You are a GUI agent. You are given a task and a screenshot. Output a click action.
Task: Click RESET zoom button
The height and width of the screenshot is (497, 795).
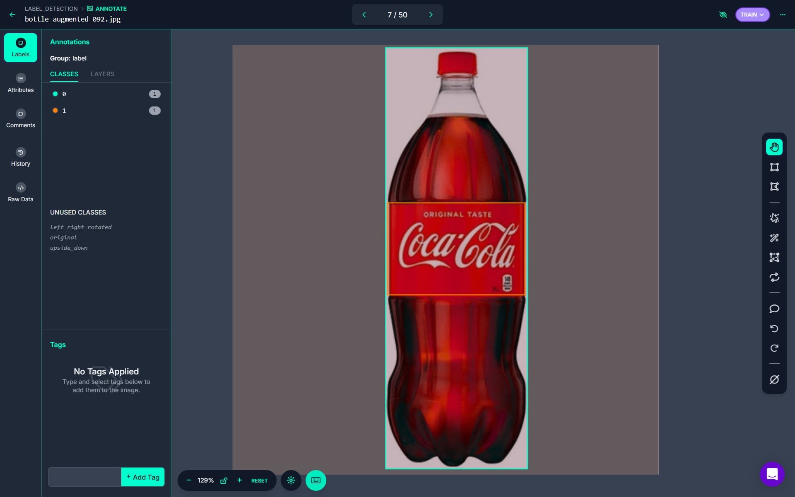click(x=259, y=481)
